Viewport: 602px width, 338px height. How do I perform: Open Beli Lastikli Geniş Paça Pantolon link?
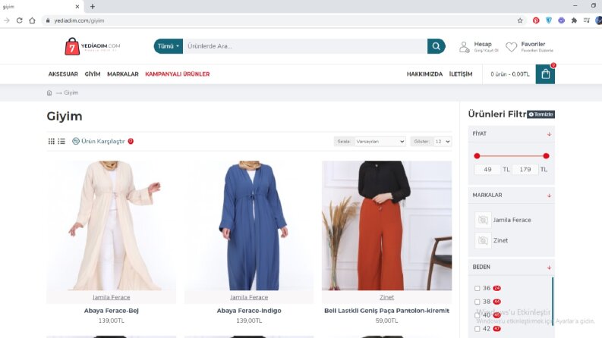click(x=386, y=311)
